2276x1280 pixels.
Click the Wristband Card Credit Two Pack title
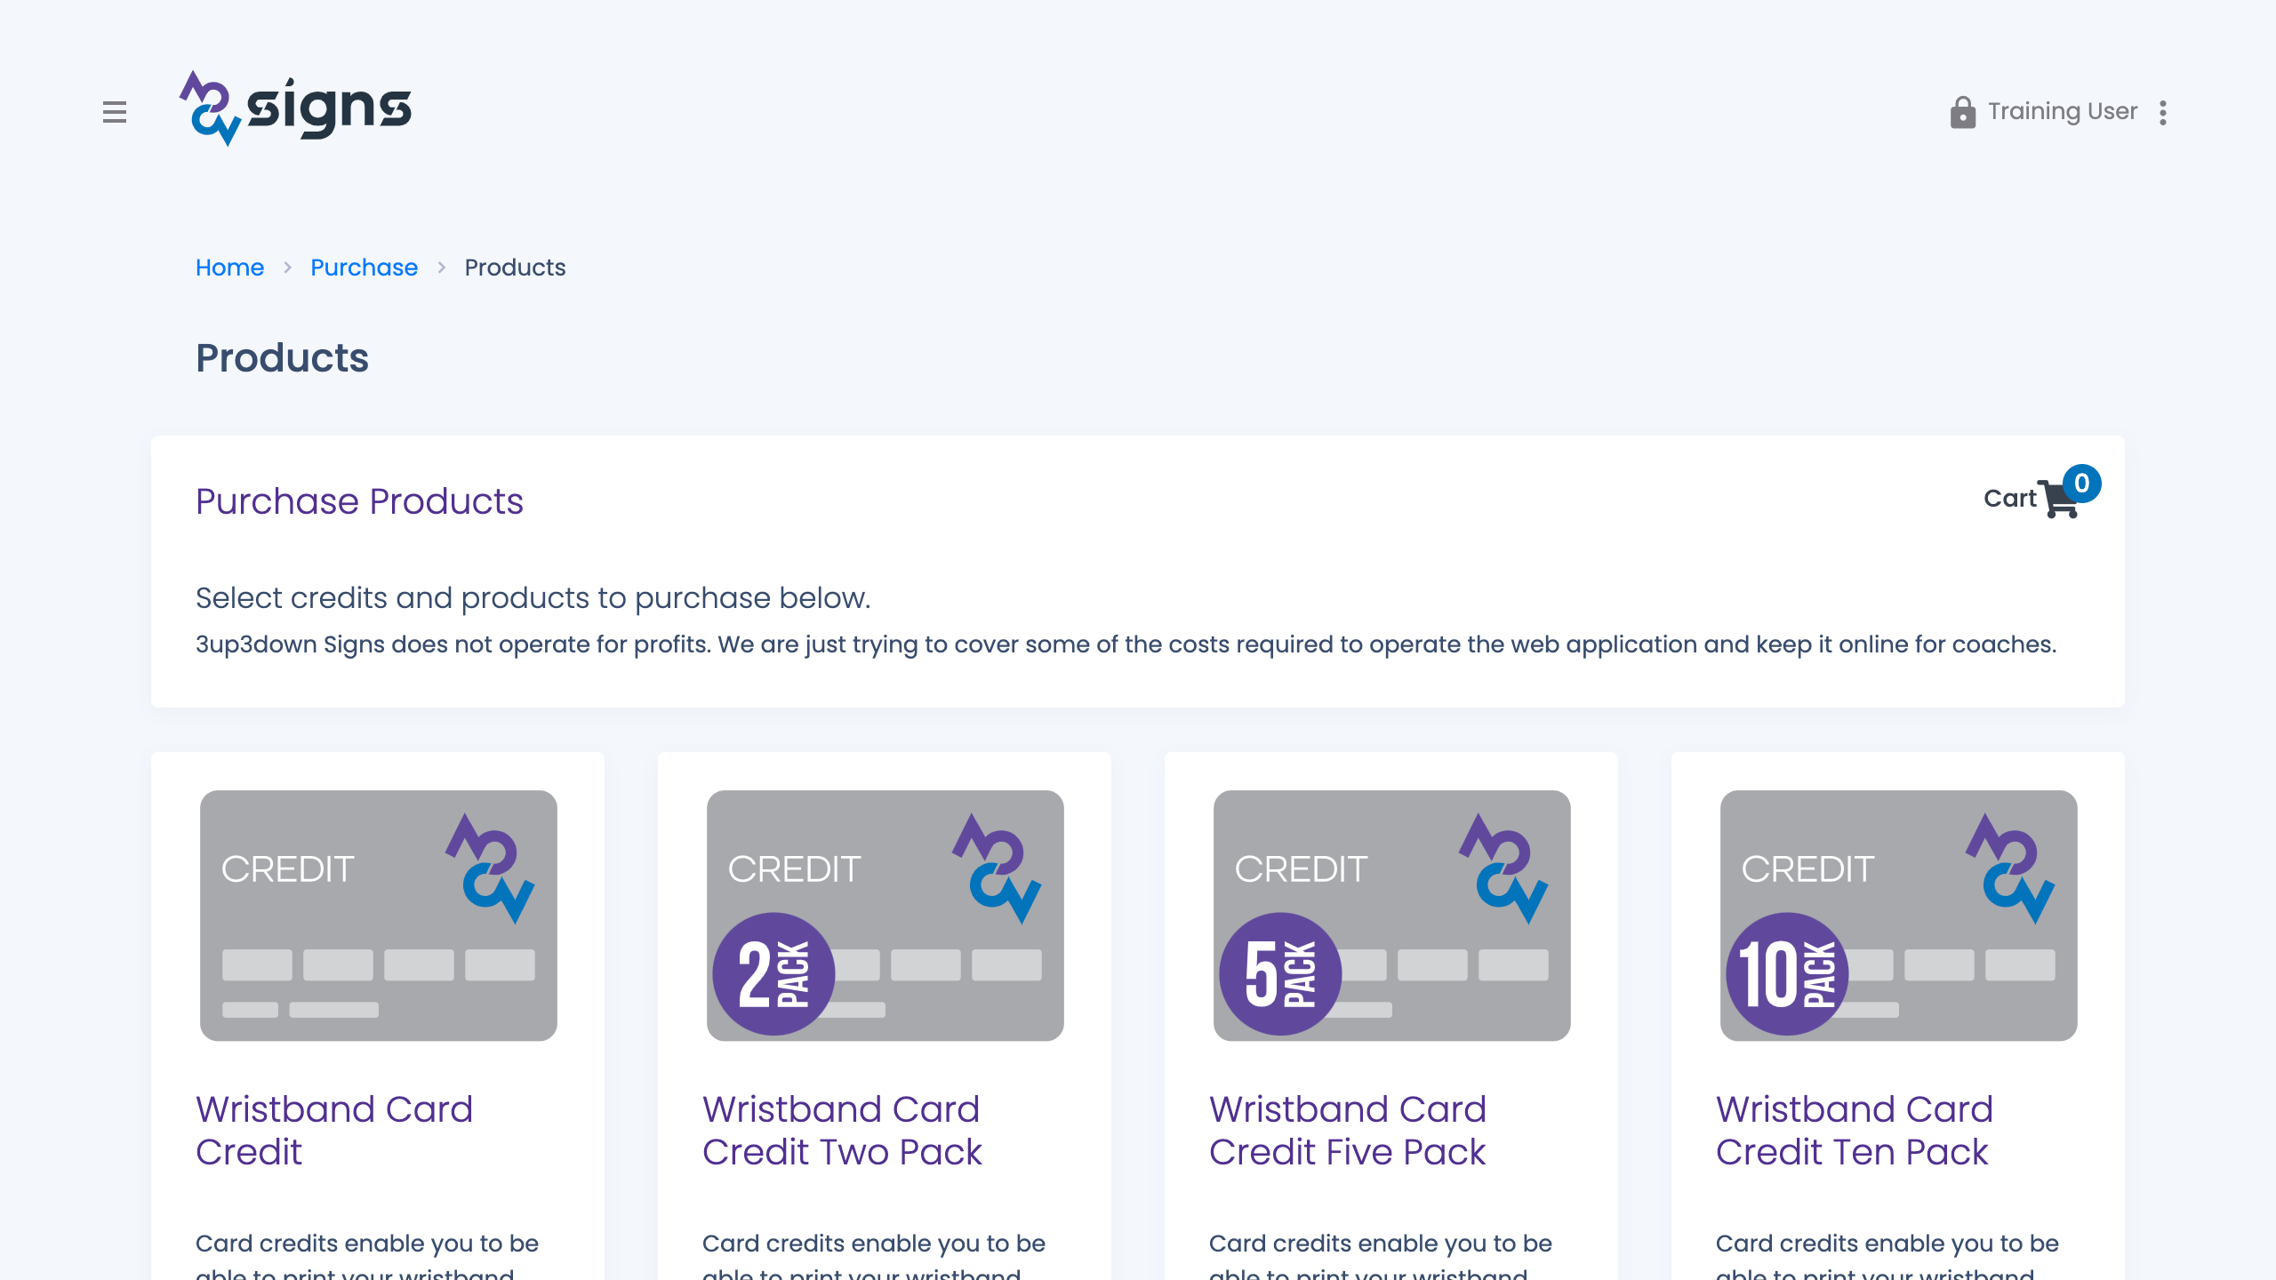(841, 1130)
